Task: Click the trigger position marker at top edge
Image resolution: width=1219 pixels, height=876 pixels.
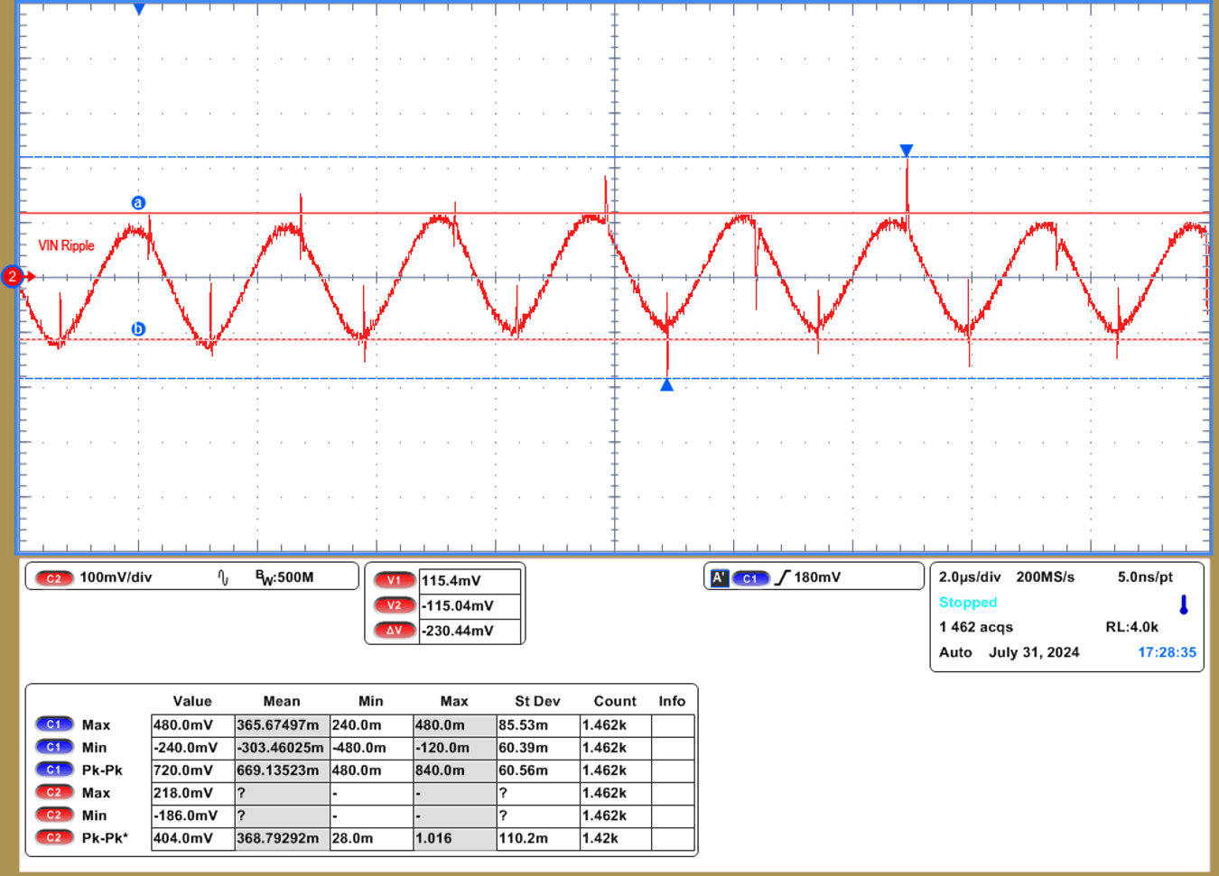Action: tap(139, 10)
